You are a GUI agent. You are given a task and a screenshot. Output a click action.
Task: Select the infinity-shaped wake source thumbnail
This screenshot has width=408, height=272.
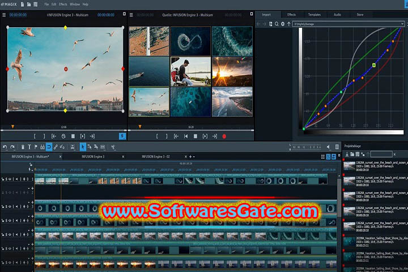191,41
